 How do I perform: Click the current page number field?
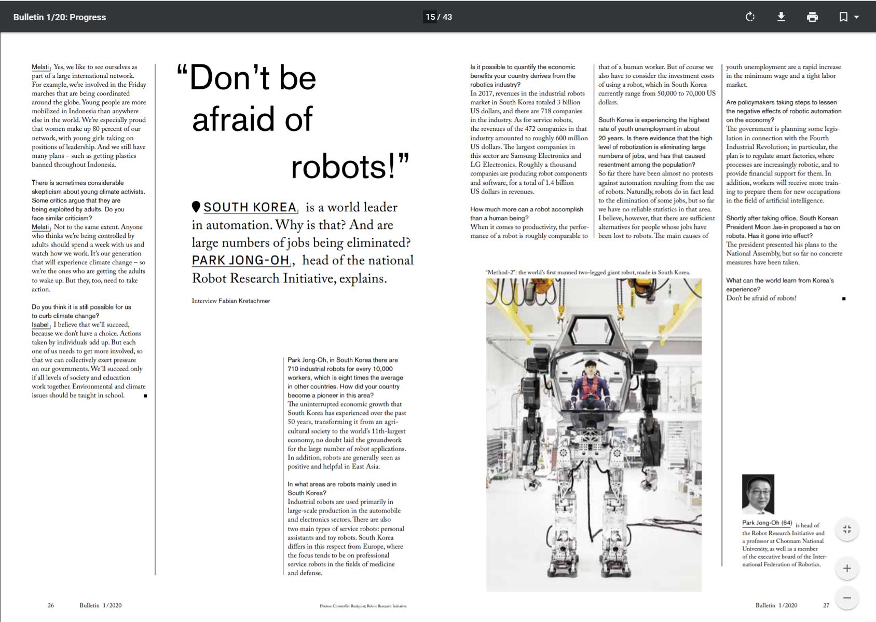[x=430, y=17]
